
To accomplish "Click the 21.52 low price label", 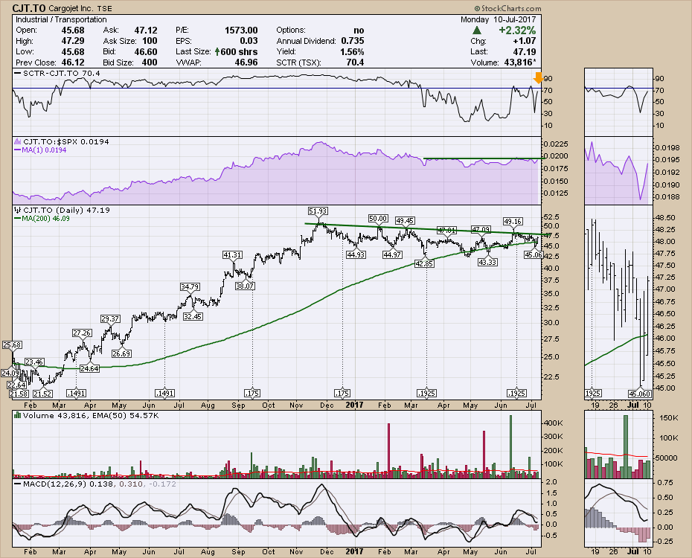I will point(43,394).
